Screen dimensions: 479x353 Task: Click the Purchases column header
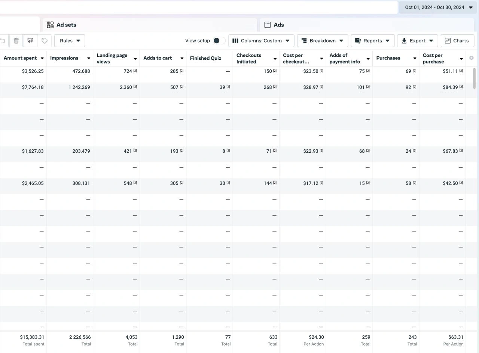tap(388, 58)
